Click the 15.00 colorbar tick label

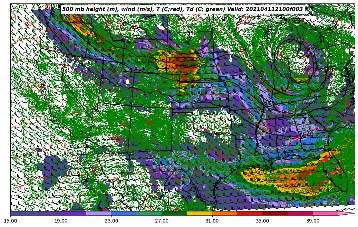pos(10,220)
